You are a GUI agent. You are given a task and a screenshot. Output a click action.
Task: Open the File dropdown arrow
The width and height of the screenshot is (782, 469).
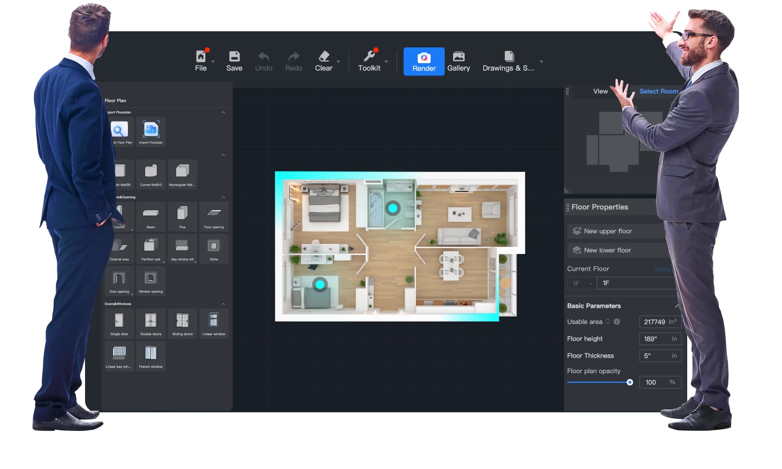[213, 62]
